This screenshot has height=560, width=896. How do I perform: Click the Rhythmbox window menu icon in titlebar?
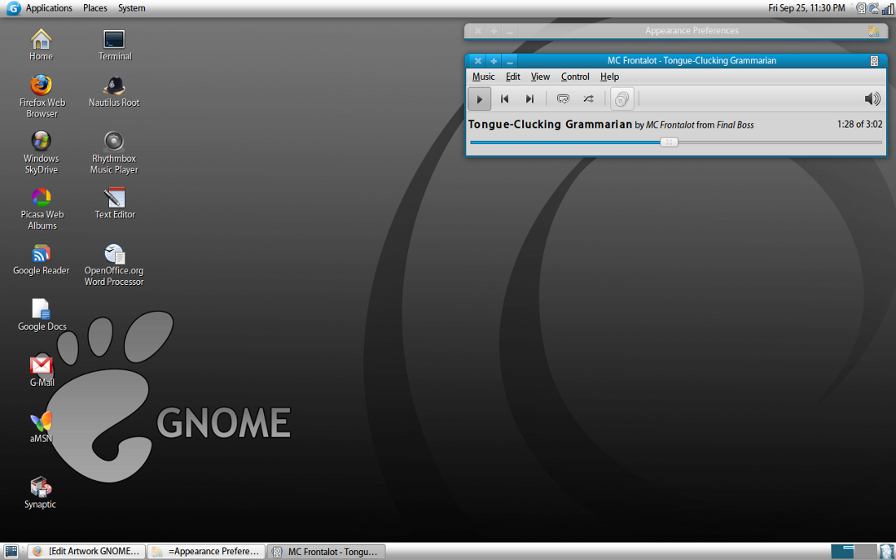(x=874, y=60)
